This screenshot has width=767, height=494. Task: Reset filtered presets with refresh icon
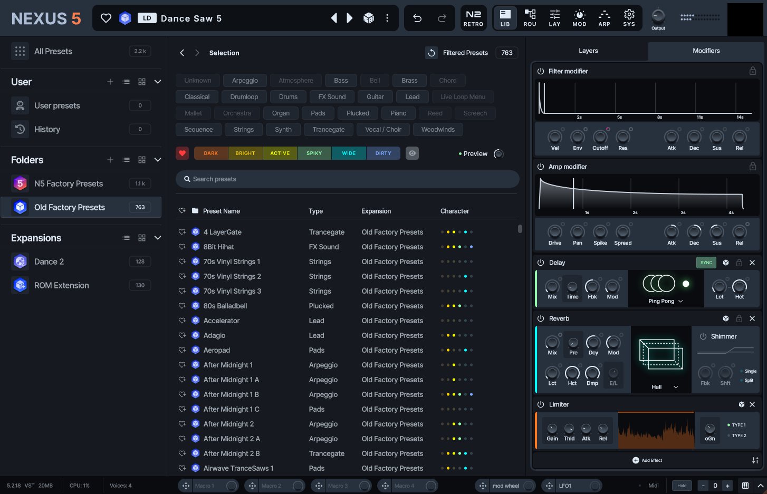point(432,53)
